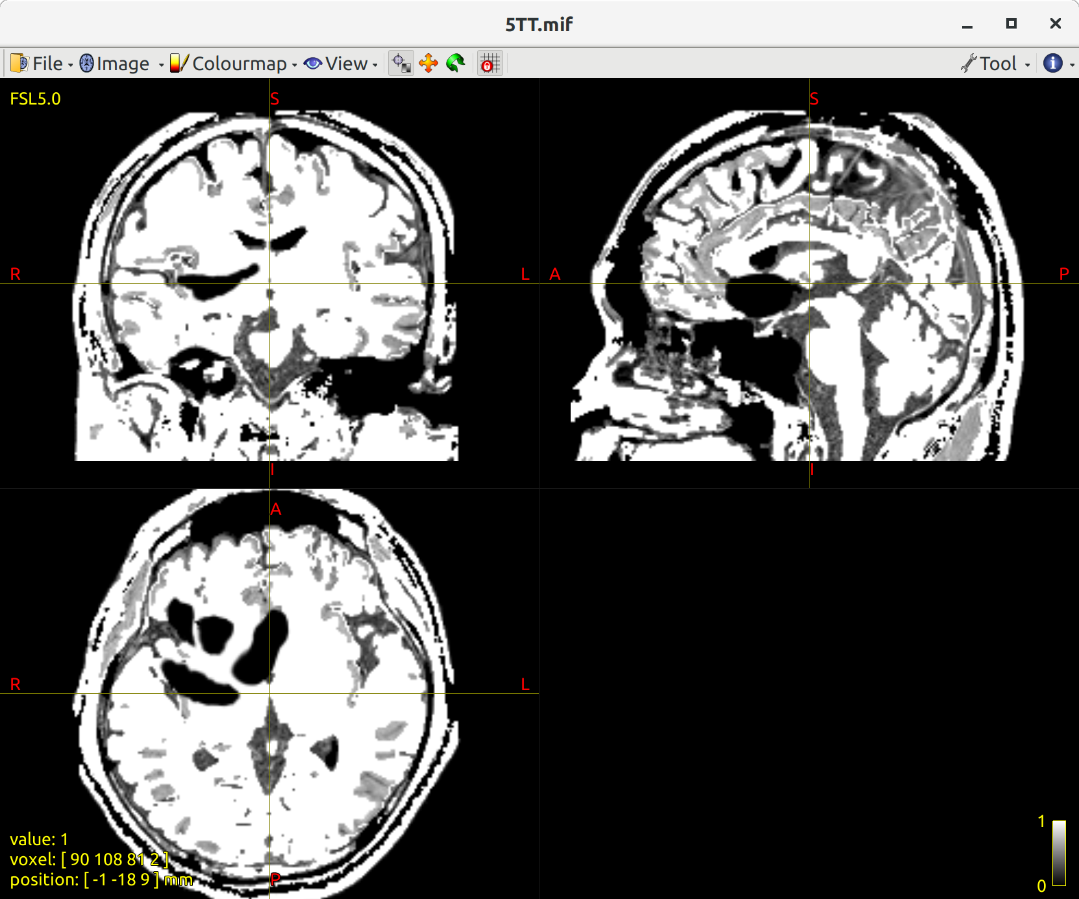Click the folder icon next to File
The width and height of the screenshot is (1079, 899).
18,63
